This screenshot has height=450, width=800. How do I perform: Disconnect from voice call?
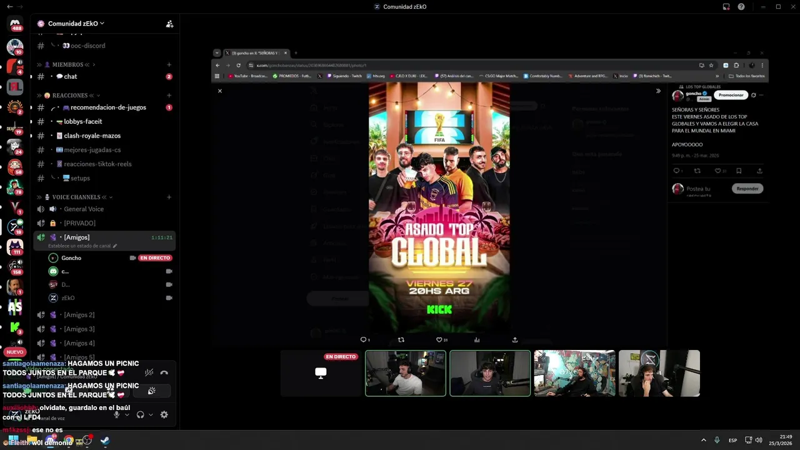(164, 372)
